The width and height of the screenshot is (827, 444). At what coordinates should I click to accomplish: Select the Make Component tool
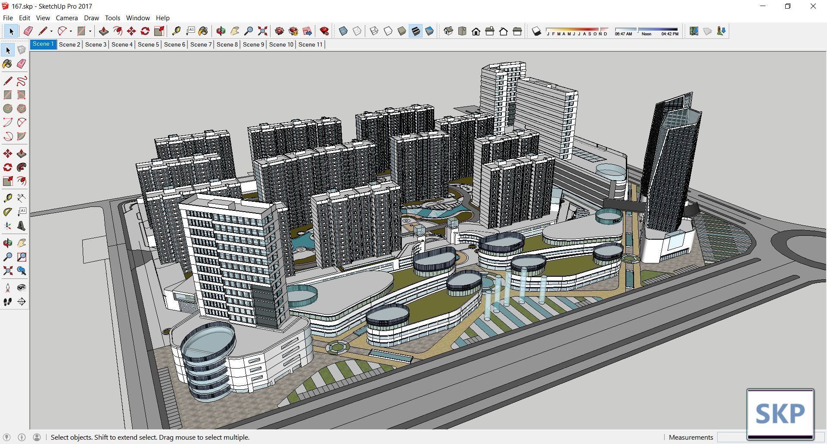pos(22,50)
